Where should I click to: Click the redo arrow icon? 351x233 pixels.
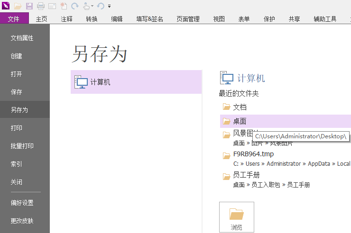point(75,6)
